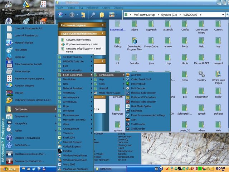
Task: Click EN language indicator in tray
Action: click(156, 169)
